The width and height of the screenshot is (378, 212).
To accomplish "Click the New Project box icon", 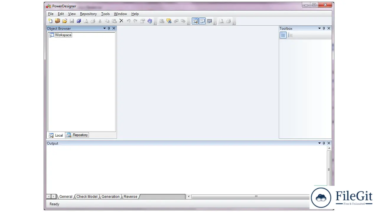I will coord(58,21).
